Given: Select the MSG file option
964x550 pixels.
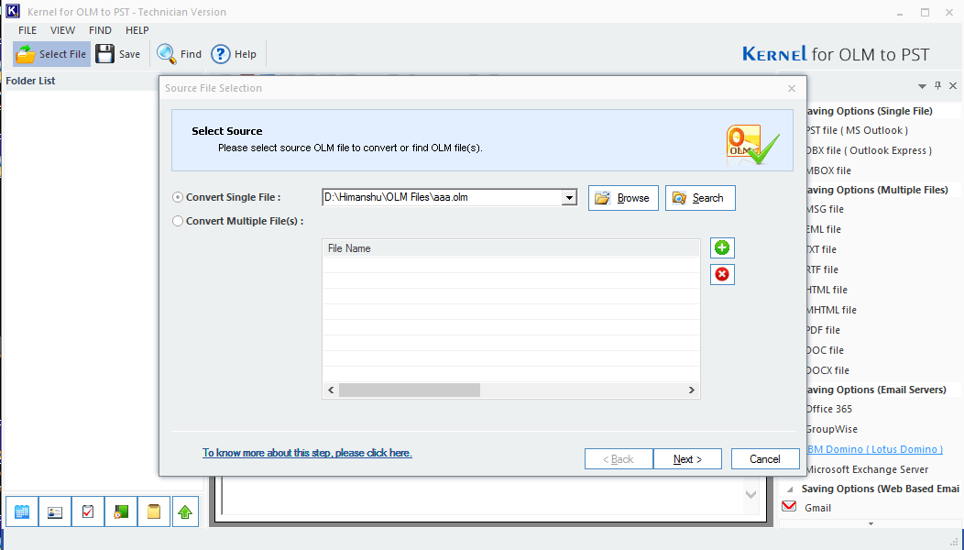Looking at the screenshot, I should 825,209.
